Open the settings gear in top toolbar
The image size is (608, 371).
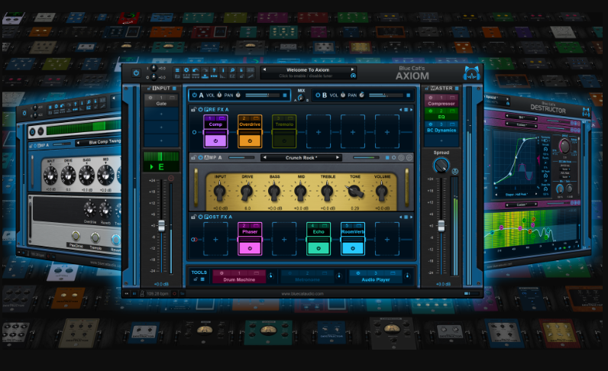point(186,70)
